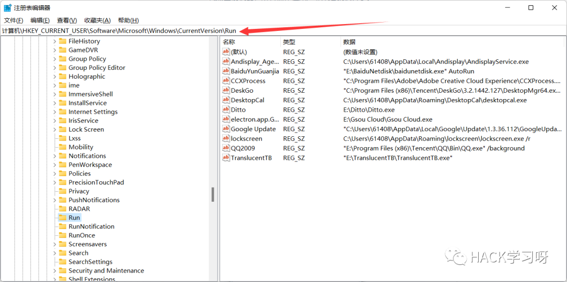Expand the Group Policy Editor key
Screen dimensions: 567x282
(x=55, y=68)
